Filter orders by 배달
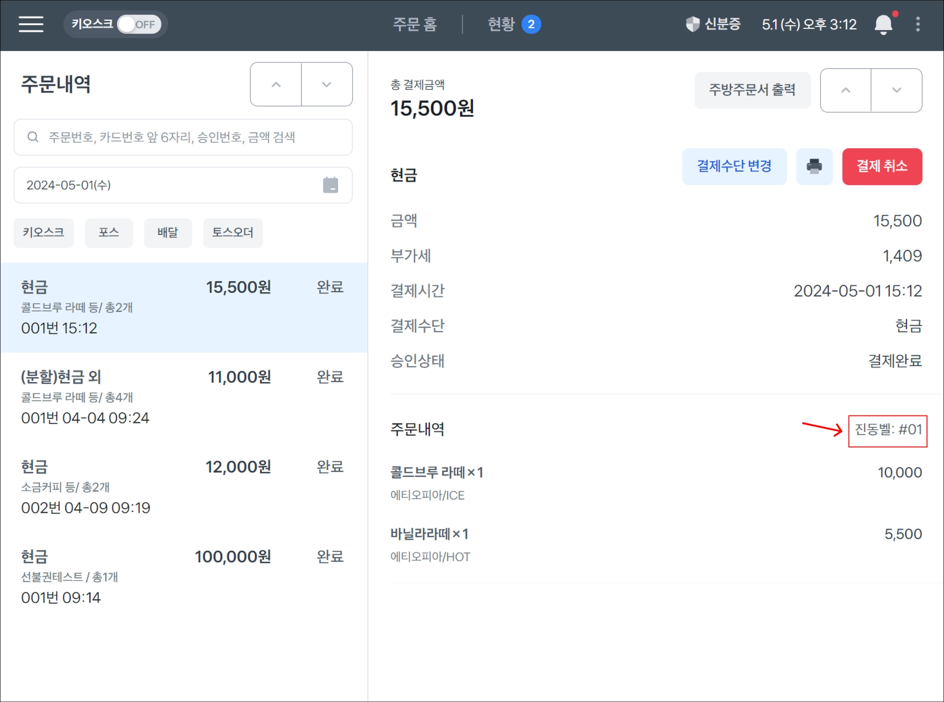 point(167,233)
